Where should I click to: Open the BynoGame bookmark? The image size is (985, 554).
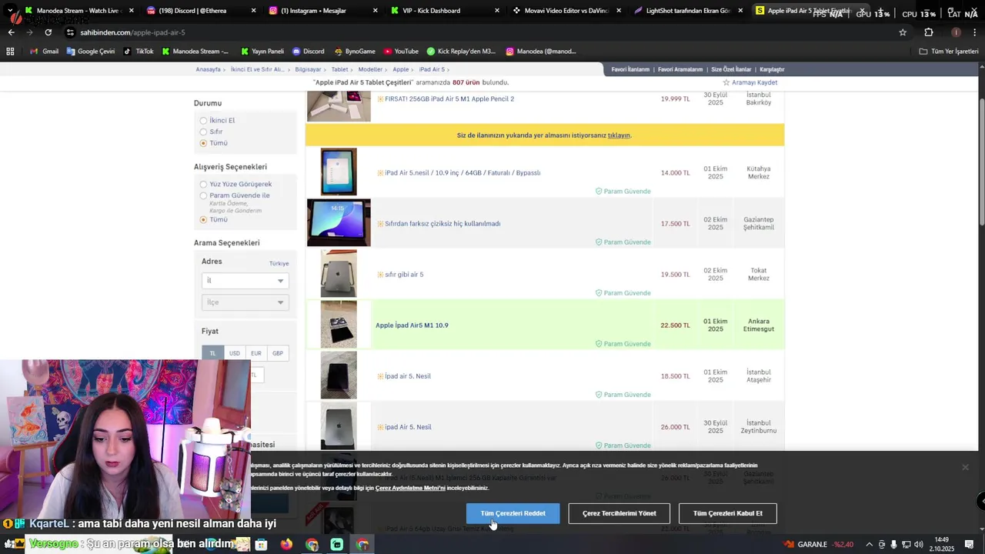pos(355,52)
